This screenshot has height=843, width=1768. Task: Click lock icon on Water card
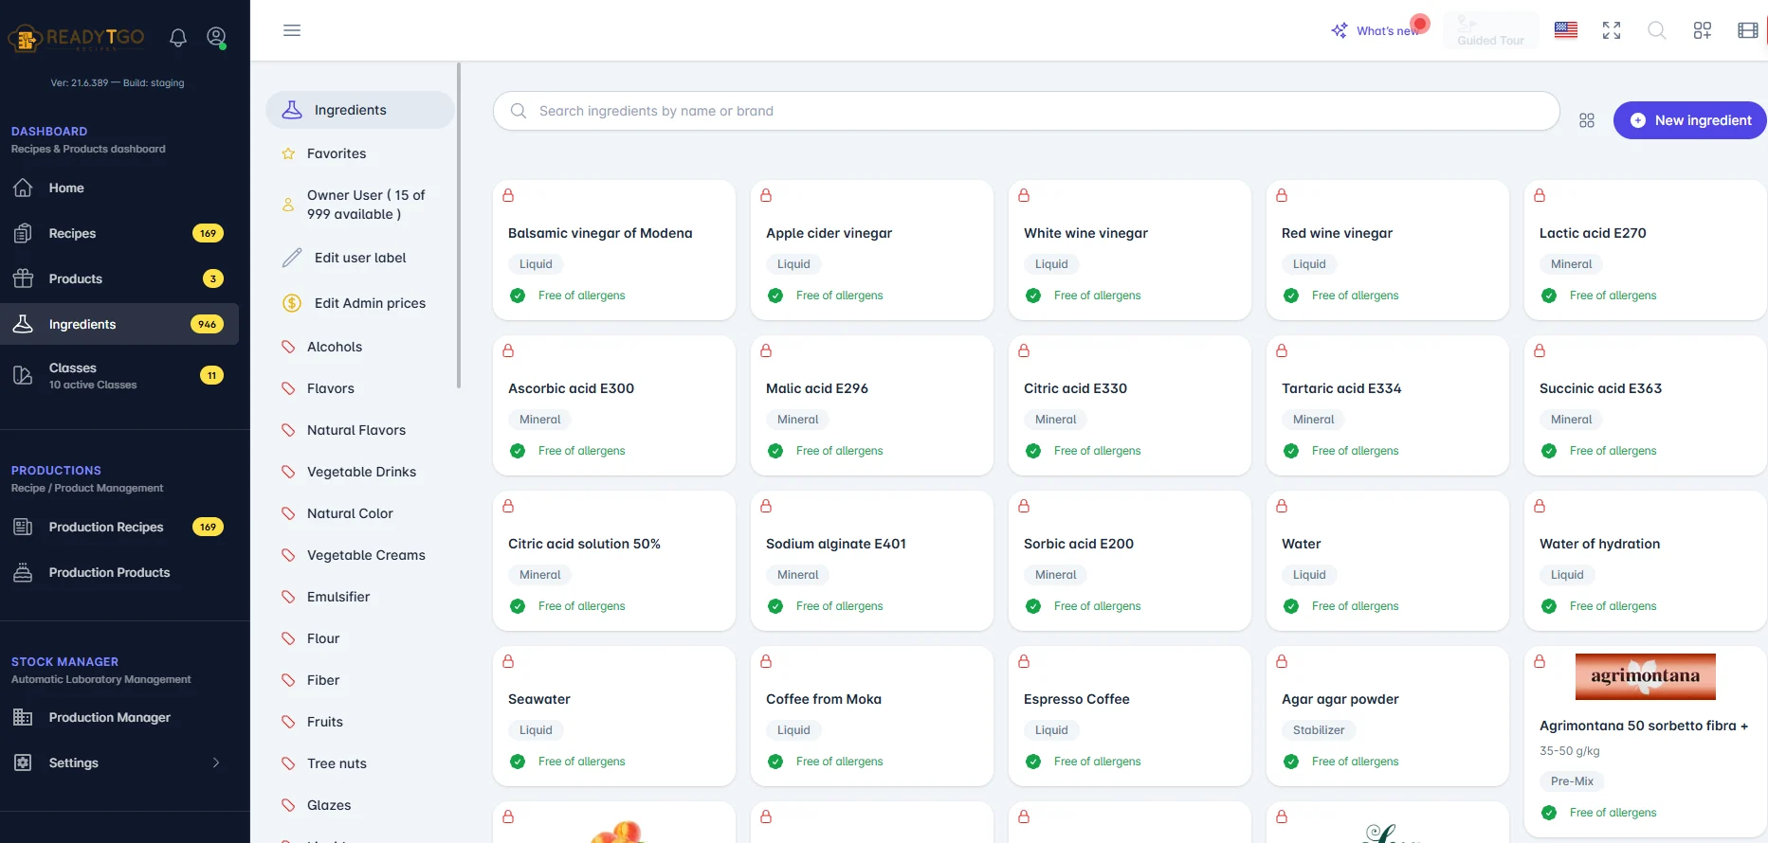coord(1282,506)
